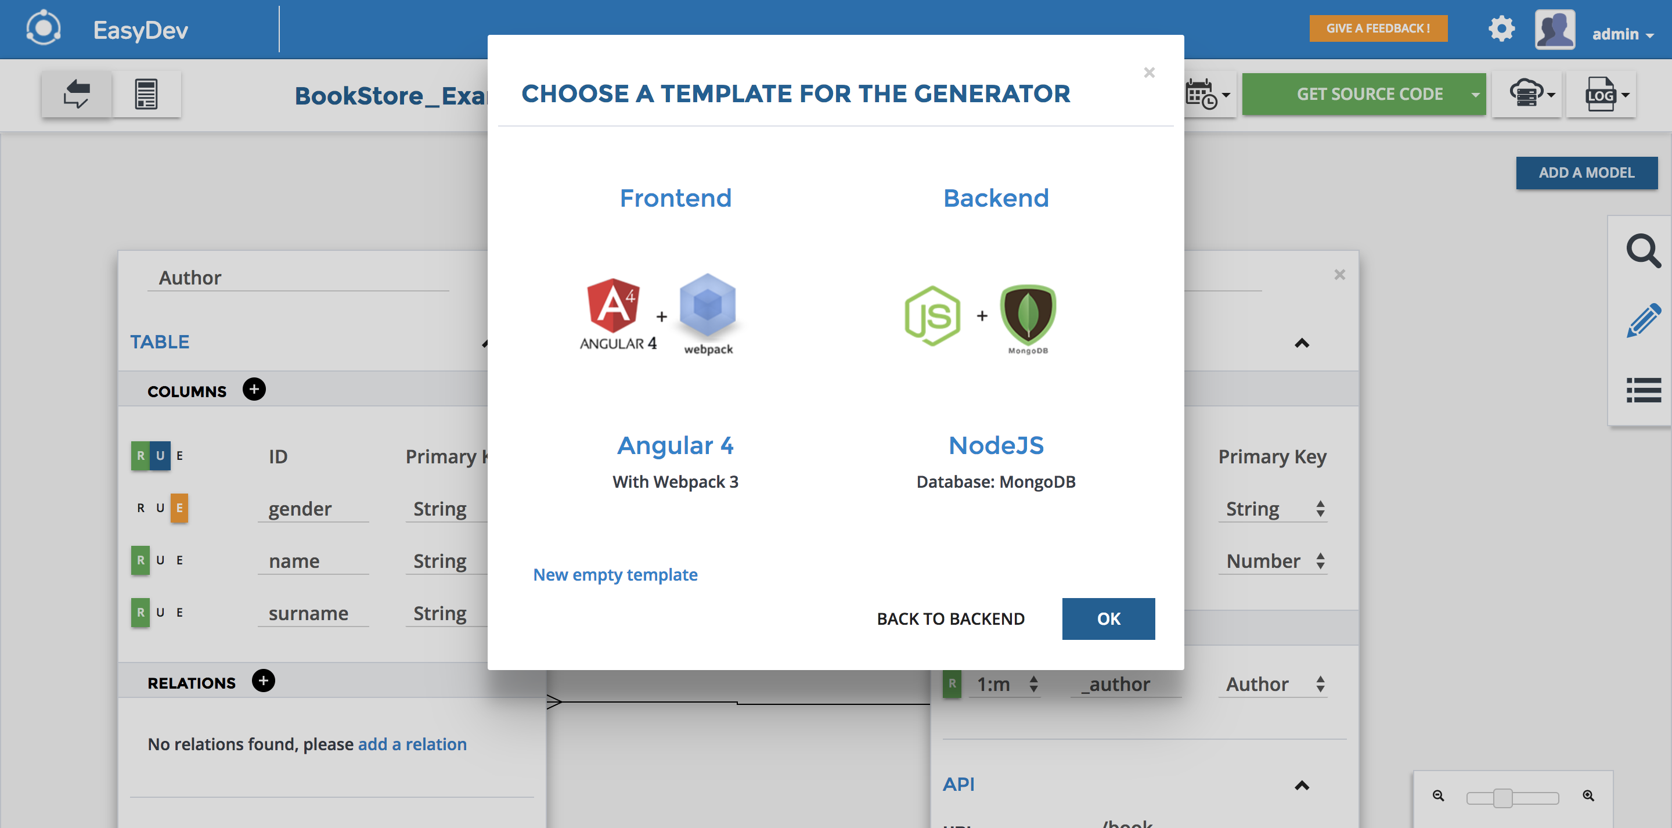Open the LOG file icon menu

click(1601, 95)
